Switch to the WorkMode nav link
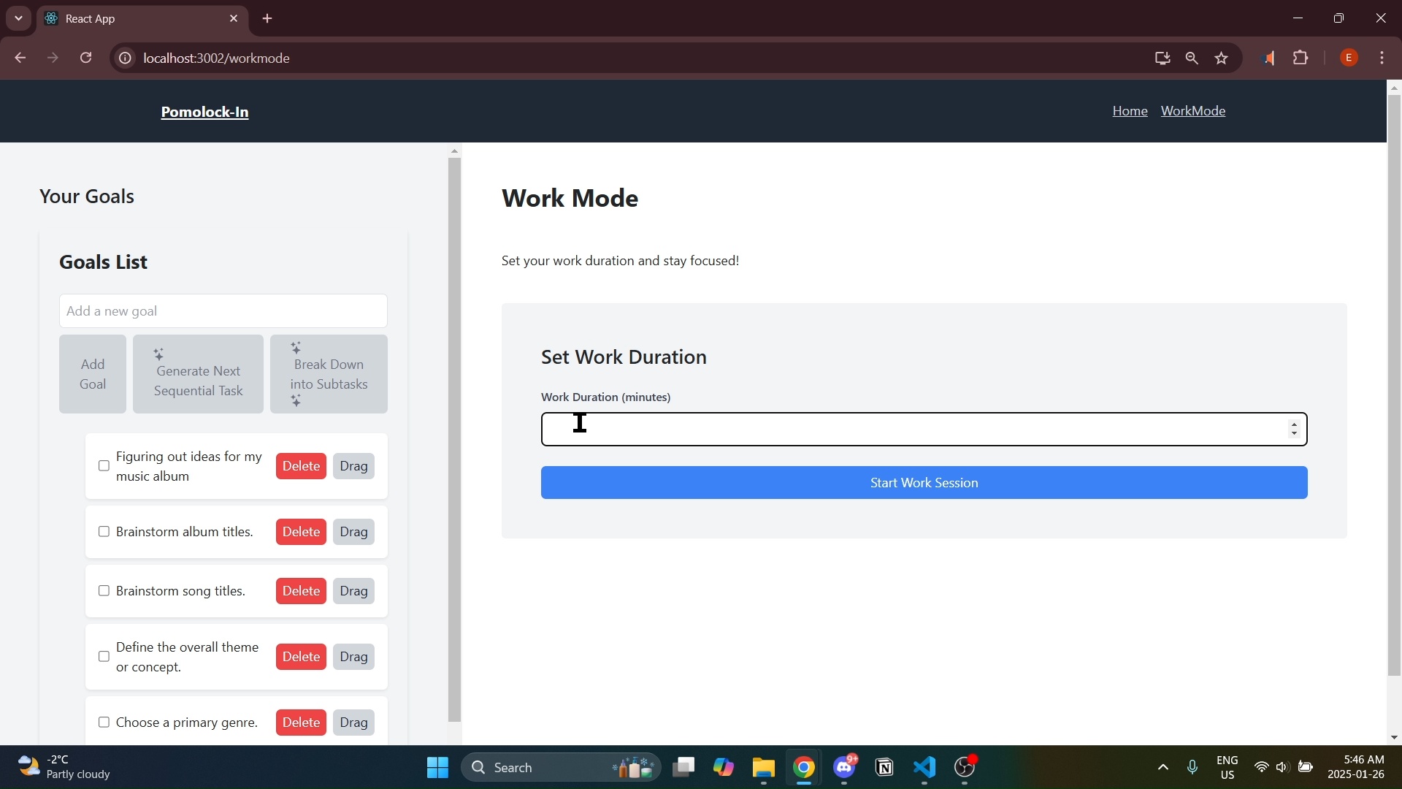 click(x=1192, y=111)
